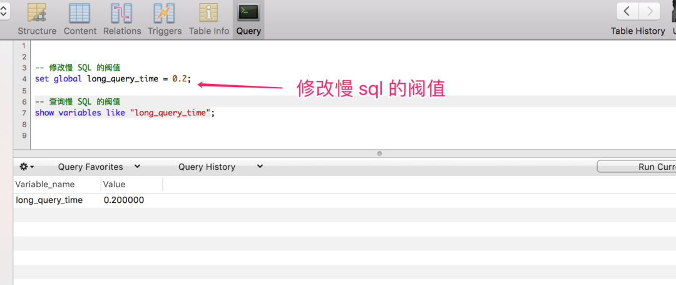The width and height of the screenshot is (676, 285).
Task: Sort by Variable_name column header
Action: coord(57,184)
